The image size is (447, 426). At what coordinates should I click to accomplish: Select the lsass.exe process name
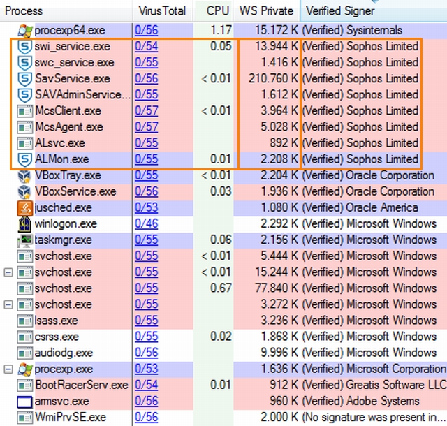(56, 321)
